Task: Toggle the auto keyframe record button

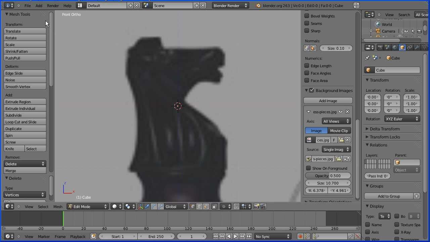Action: pyautogui.click(x=300, y=236)
